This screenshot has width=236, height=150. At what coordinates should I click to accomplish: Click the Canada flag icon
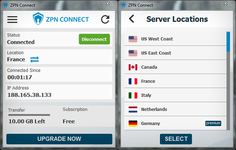133,67
